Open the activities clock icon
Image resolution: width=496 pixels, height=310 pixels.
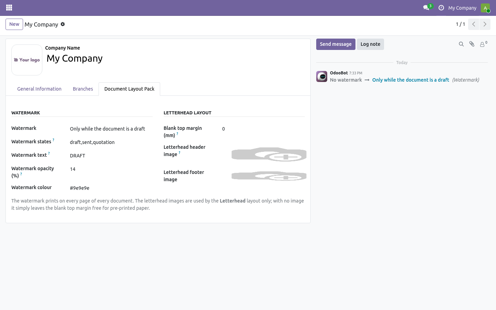[x=441, y=8]
